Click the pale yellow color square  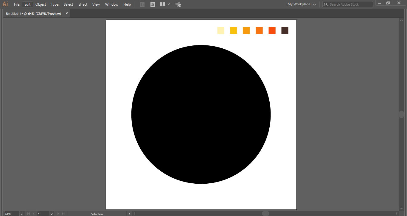(220, 30)
